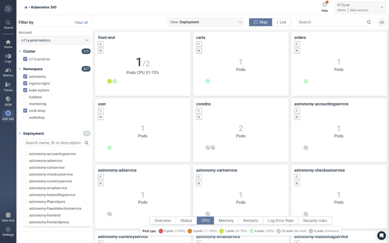The width and height of the screenshot is (389, 243).
Task: Click the refresh icon beside search
Action: (x=381, y=22)
